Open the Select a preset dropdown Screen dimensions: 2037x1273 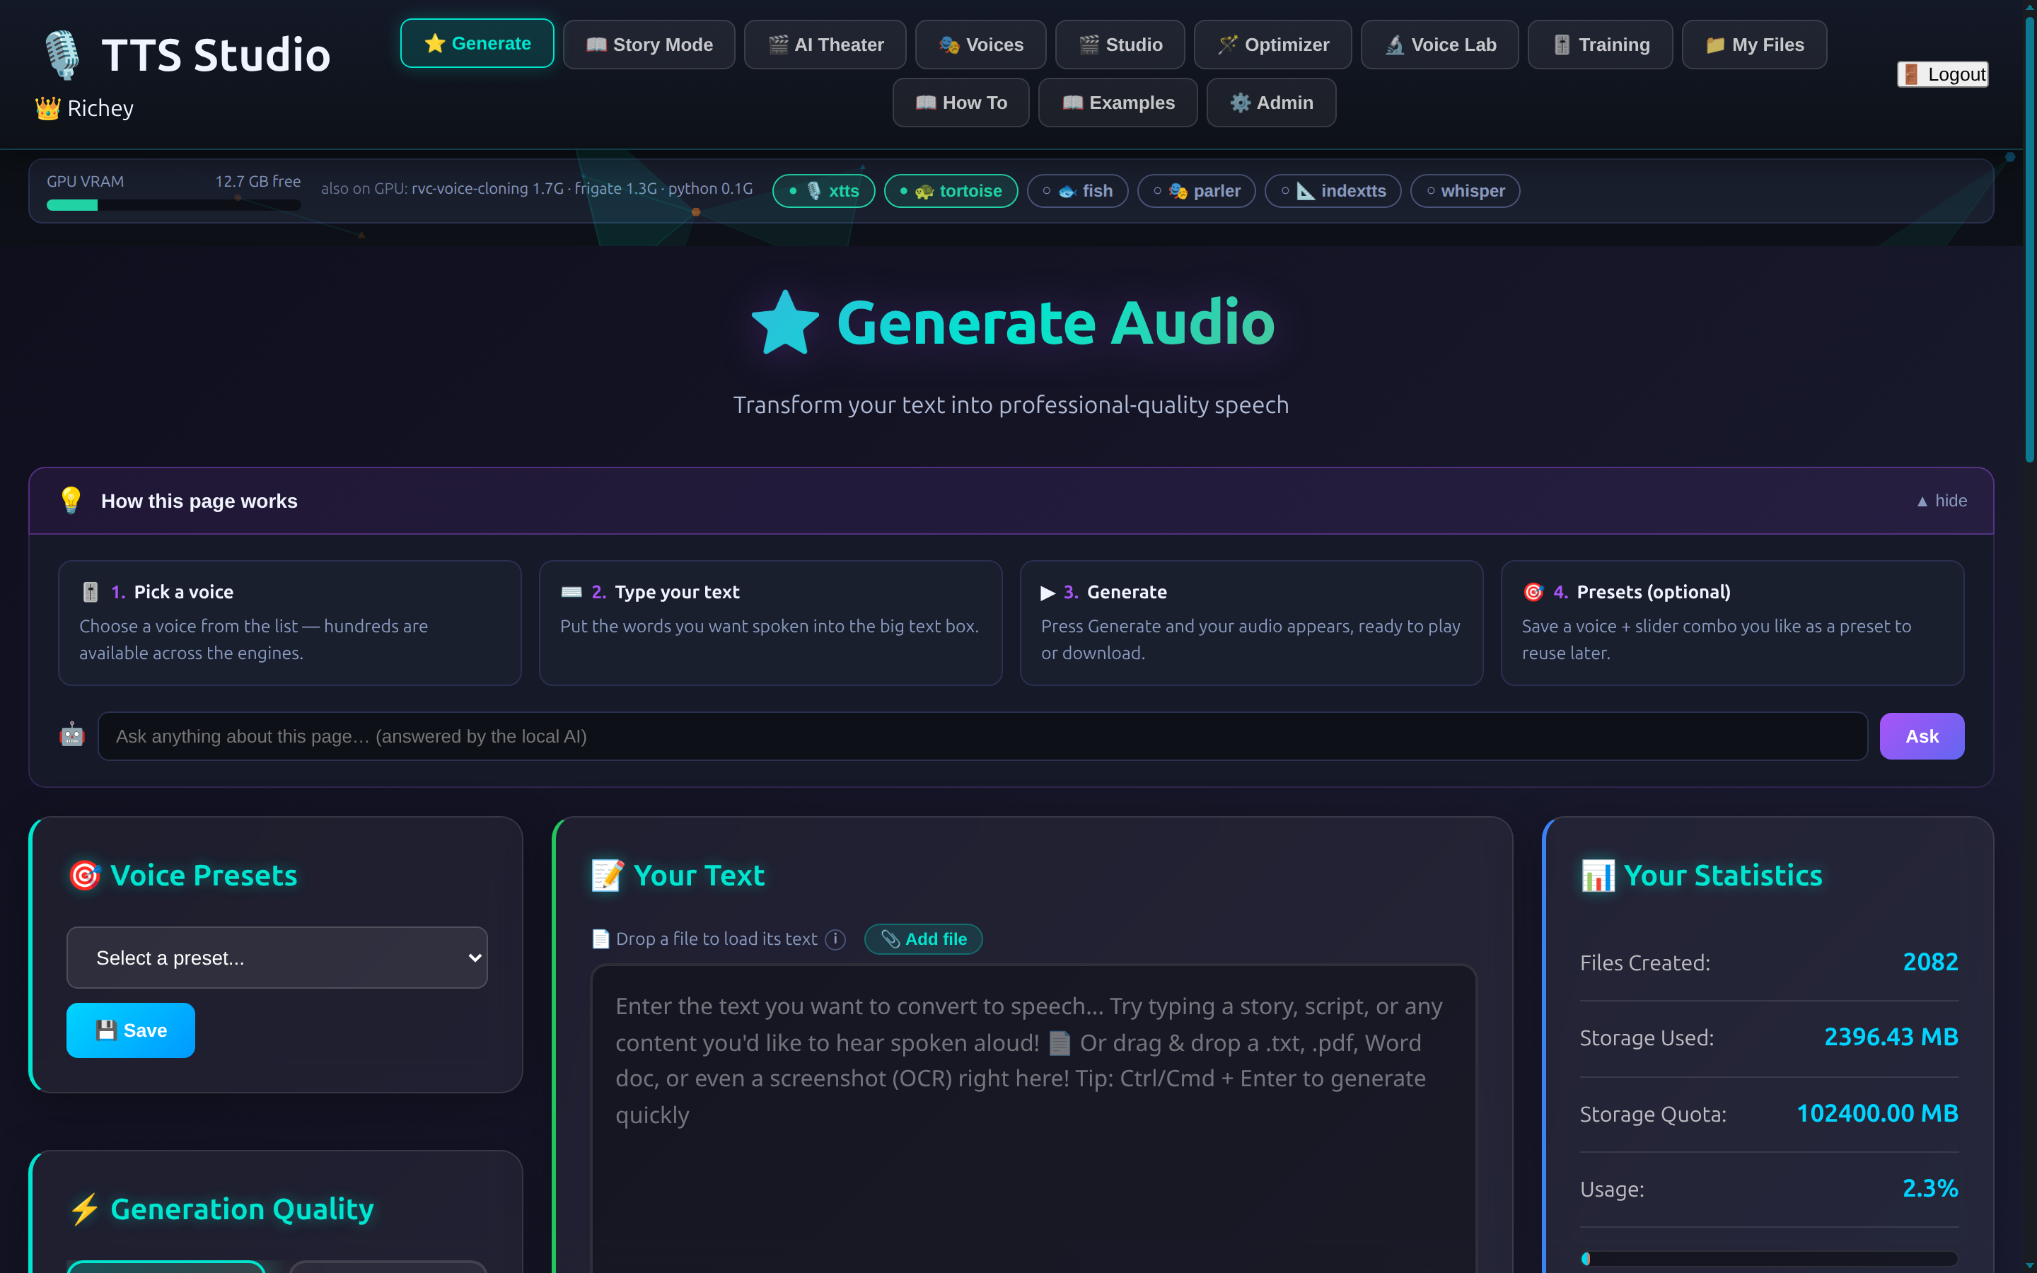277,958
